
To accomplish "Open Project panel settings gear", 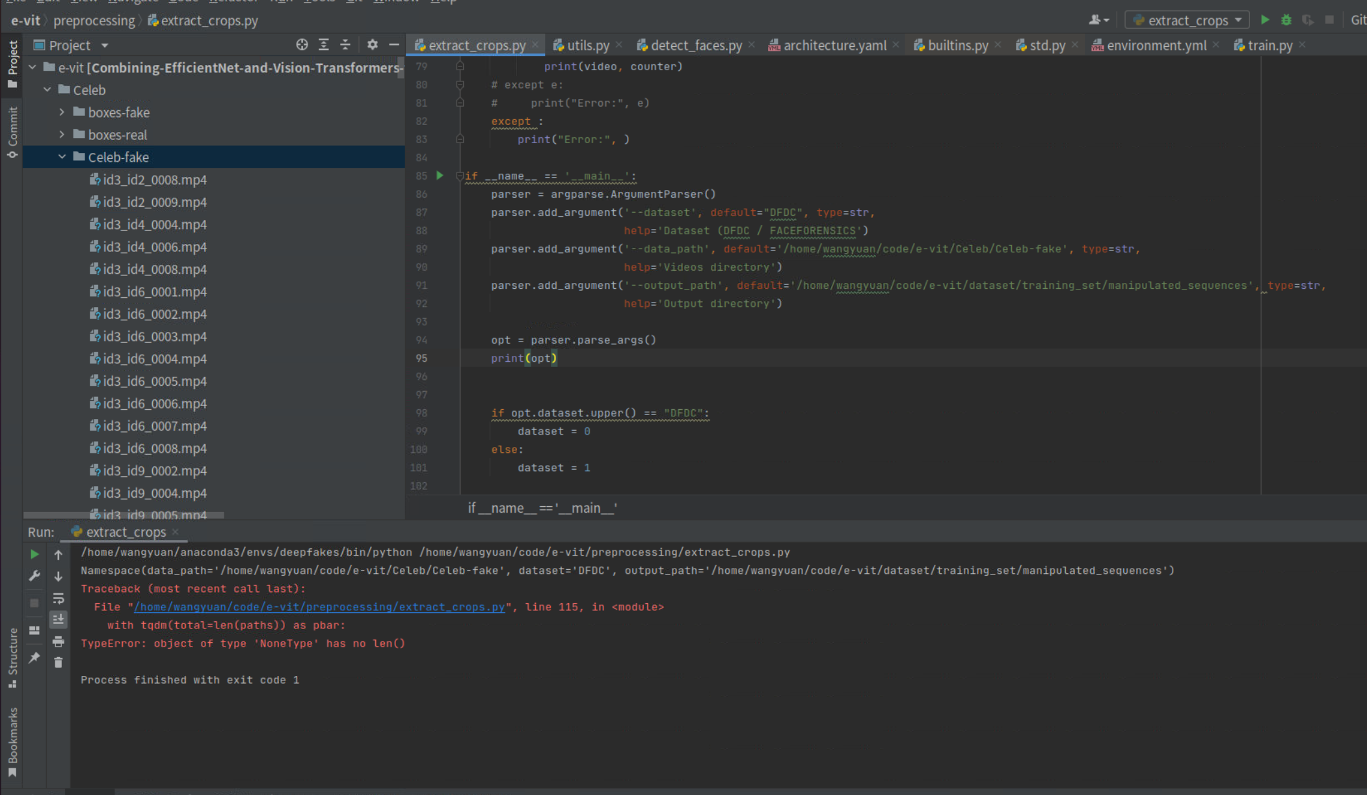I will 372,44.
